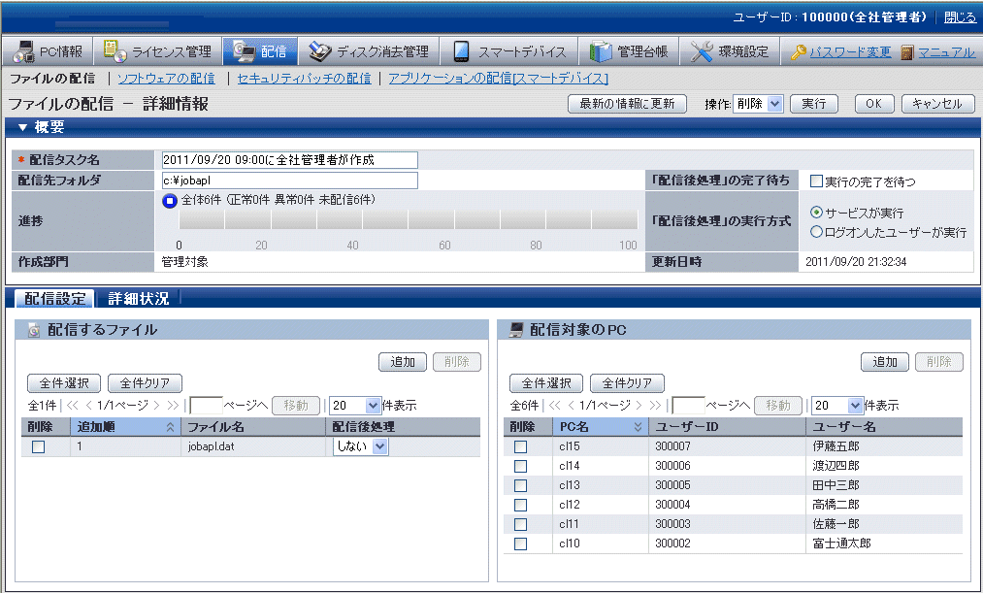
Task: Open the スマートデバイス smart device icon
Action: pos(463,52)
